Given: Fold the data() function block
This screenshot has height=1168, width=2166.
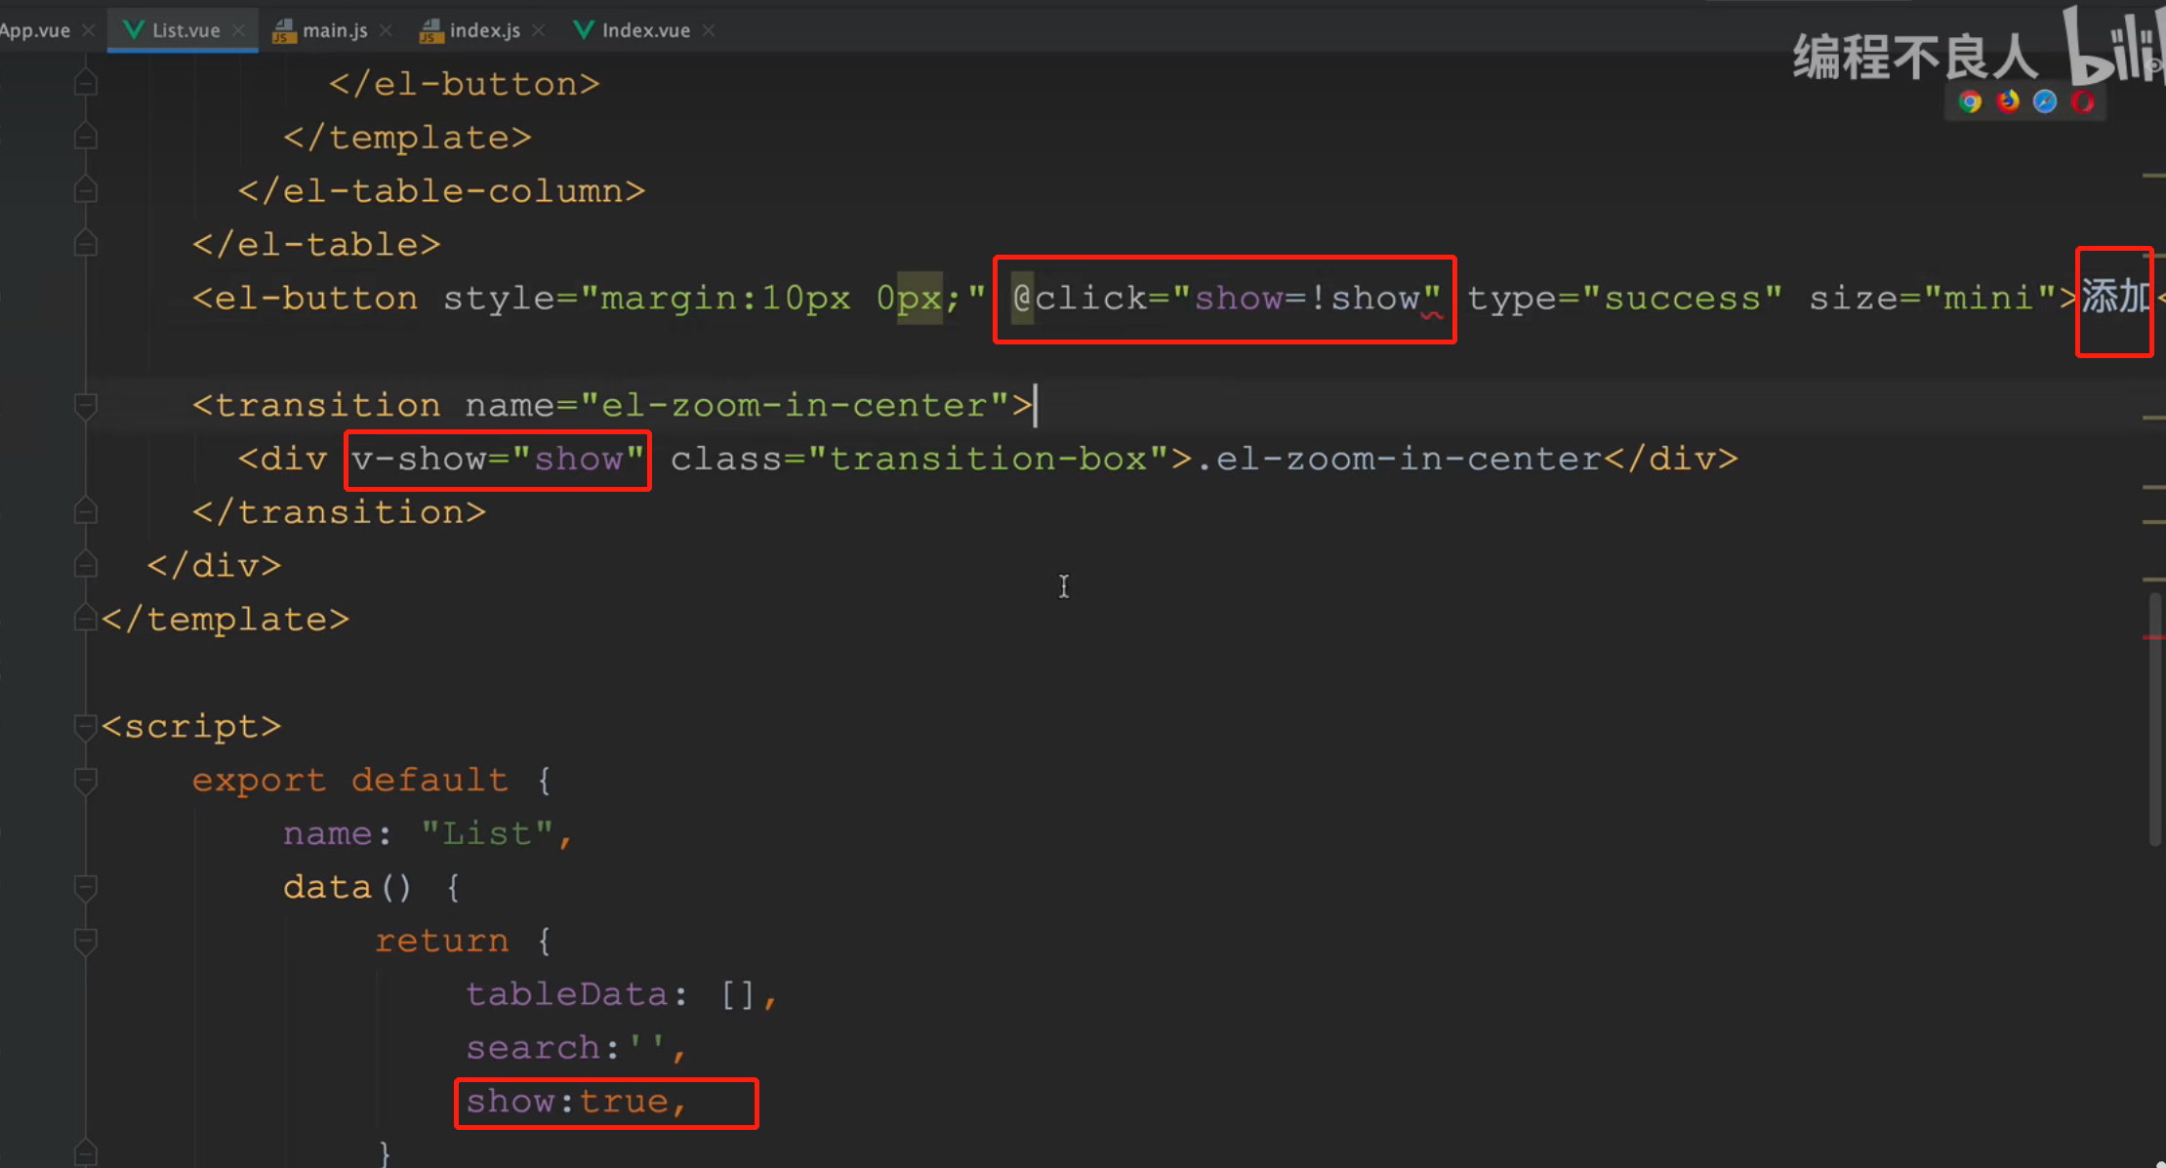Looking at the screenshot, I should tap(86, 887).
